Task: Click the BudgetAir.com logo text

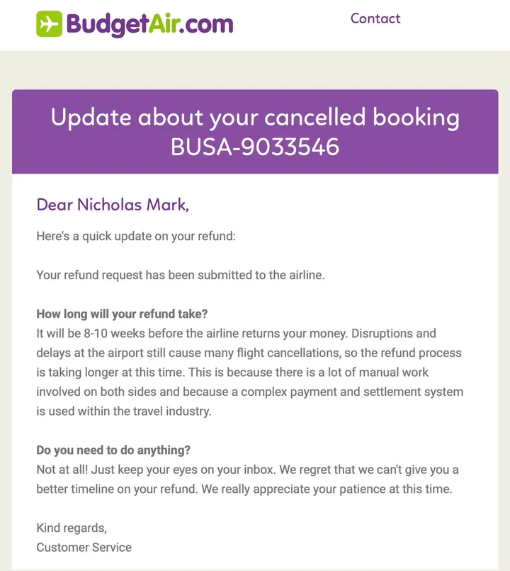Action: pos(149,25)
